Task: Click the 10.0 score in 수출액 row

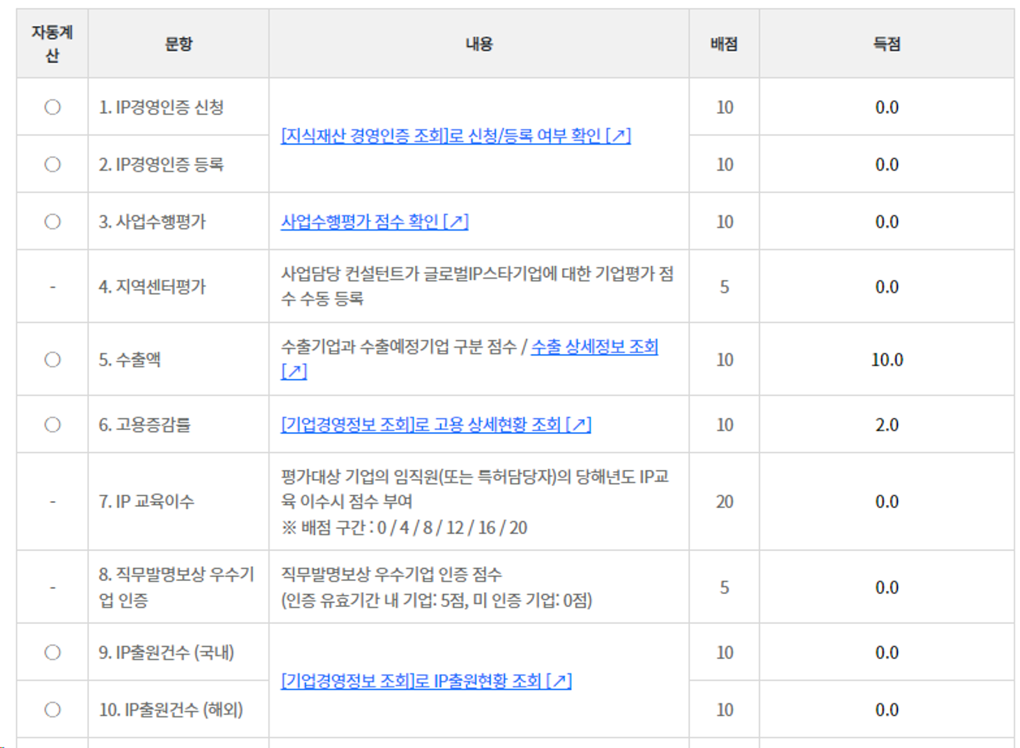Action: 887,359
